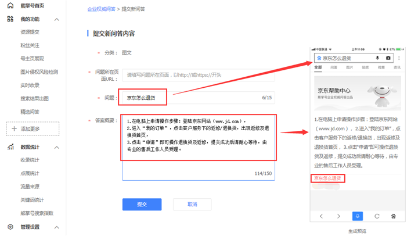Collapse the 管理设置 section
This screenshot has height=236, width=418.
(x=57, y=227)
